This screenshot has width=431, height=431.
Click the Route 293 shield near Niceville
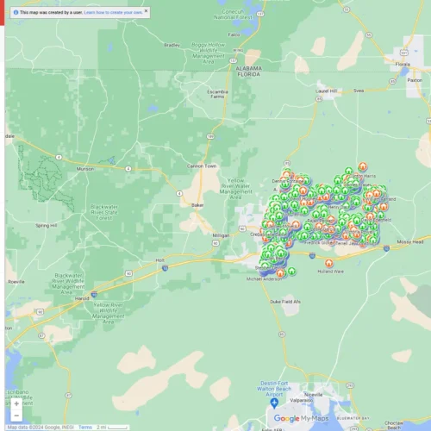tap(350, 385)
